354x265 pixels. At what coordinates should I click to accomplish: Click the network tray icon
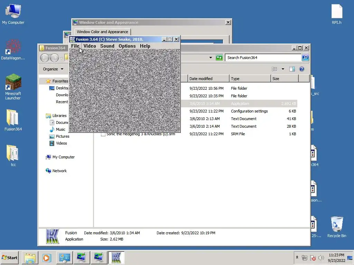[305, 257]
